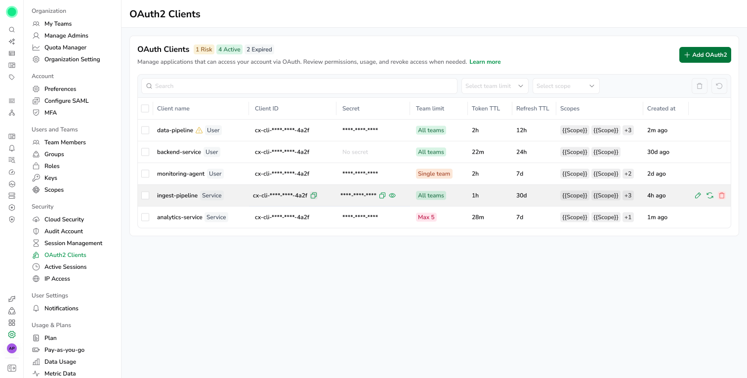This screenshot has height=378, width=747.
Task: Reveal the ingest-pipeline secret with the eye icon
Action: [x=392, y=195]
